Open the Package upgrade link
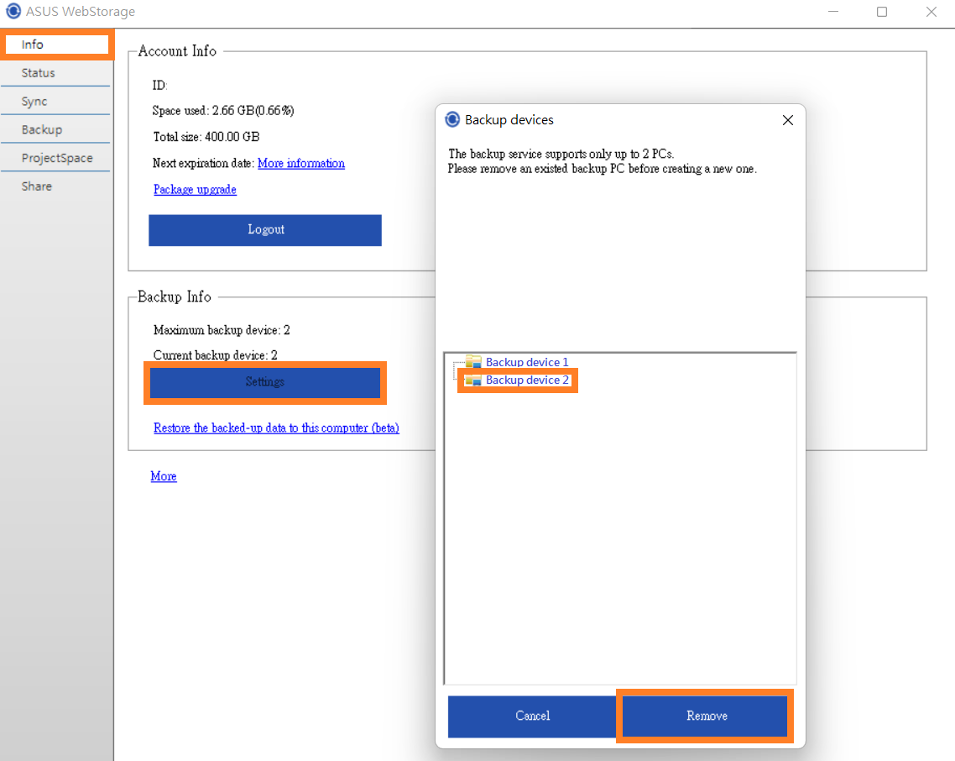This screenshot has height=761, width=955. 195,190
